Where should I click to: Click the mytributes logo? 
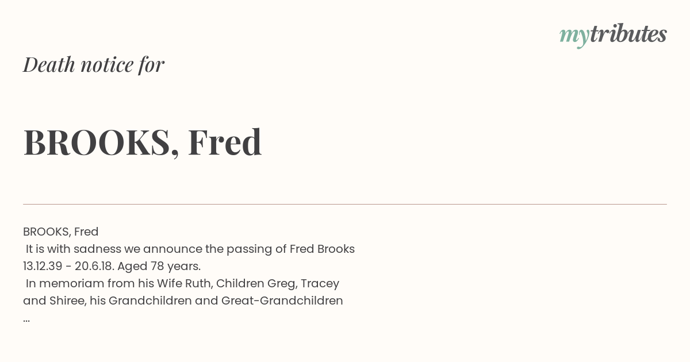coord(613,35)
